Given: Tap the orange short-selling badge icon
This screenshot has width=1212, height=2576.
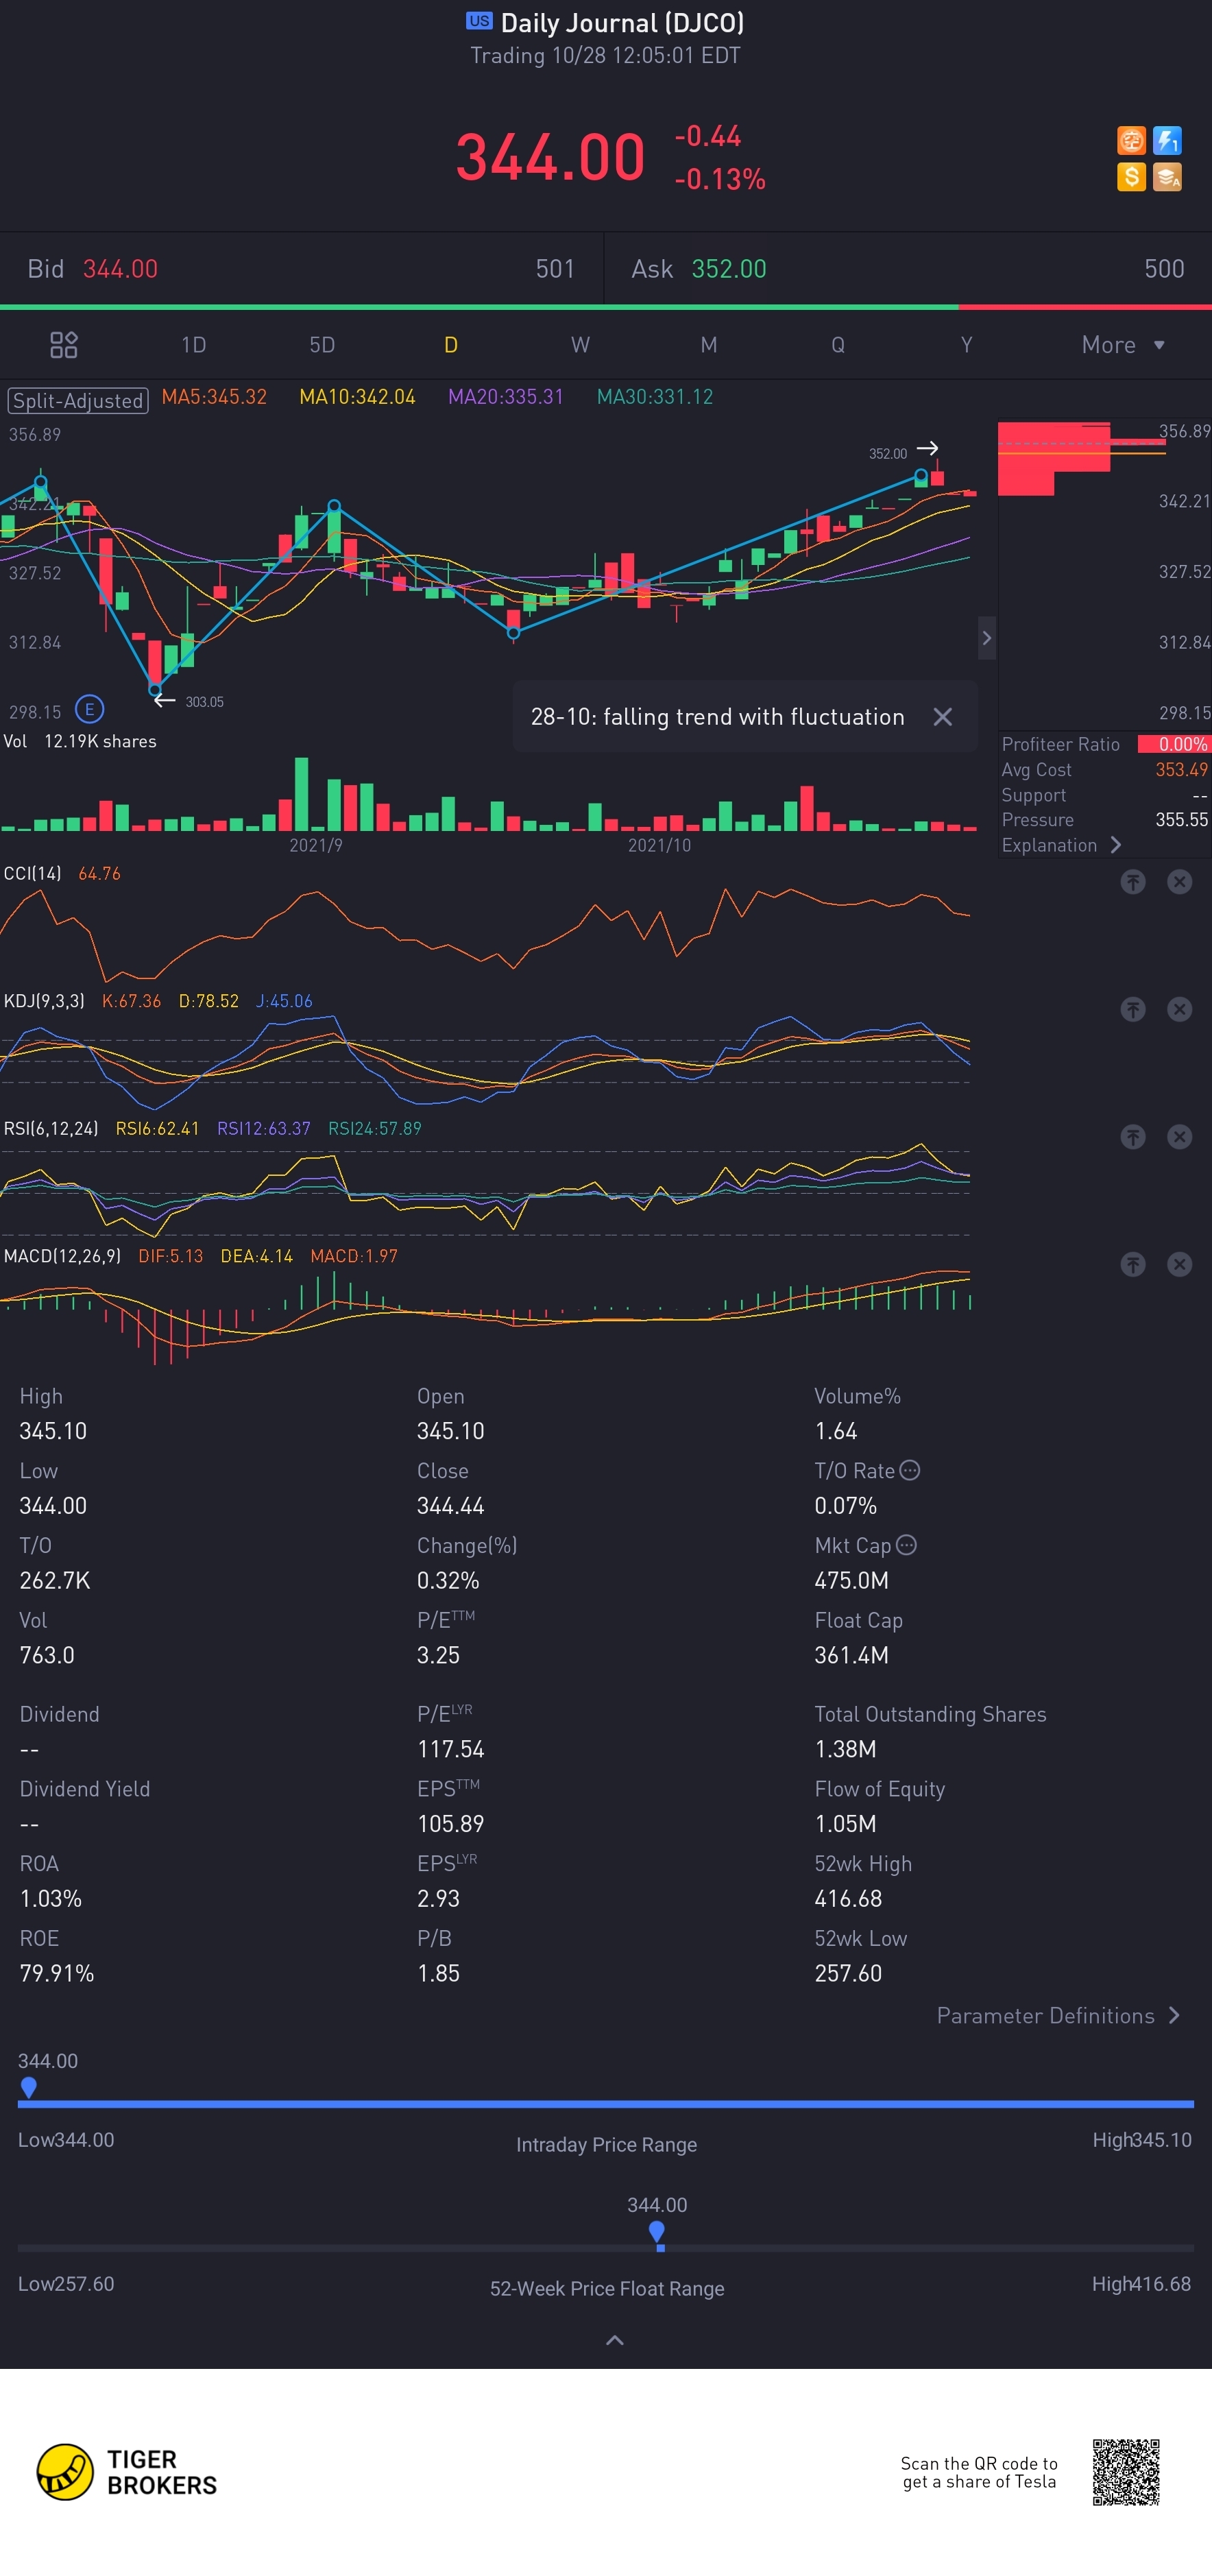Looking at the screenshot, I should pyautogui.click(x=1131, y=140).
